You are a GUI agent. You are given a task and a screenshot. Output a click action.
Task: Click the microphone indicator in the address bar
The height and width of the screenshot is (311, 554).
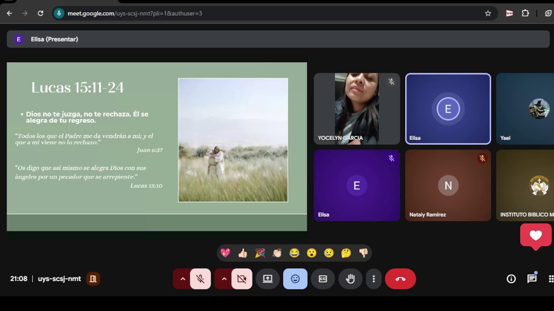[59, 13]
